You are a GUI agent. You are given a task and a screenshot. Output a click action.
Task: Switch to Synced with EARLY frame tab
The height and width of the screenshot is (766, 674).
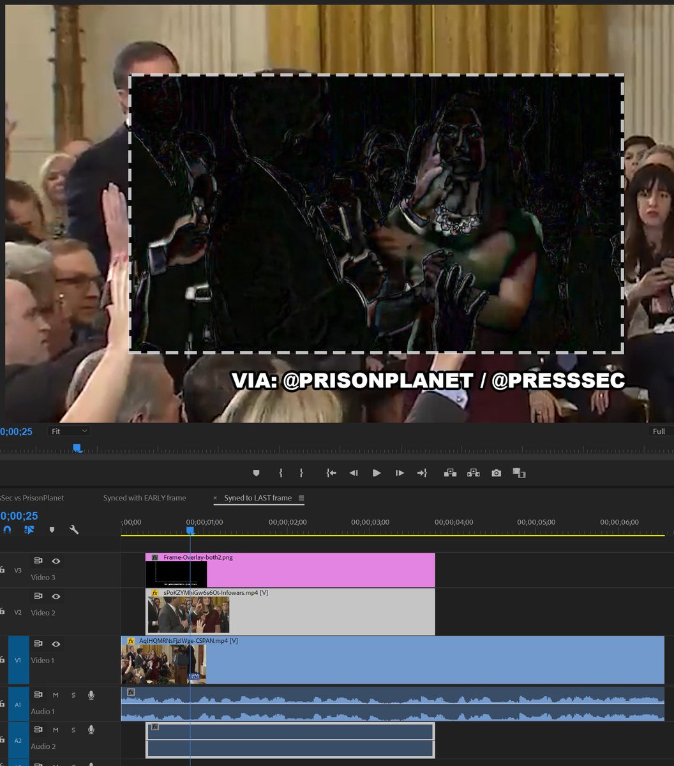[x=145, y=498]
